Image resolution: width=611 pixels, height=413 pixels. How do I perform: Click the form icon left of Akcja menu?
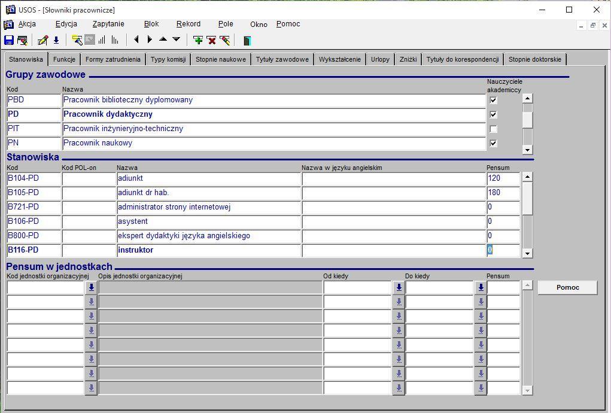point(8,25)
